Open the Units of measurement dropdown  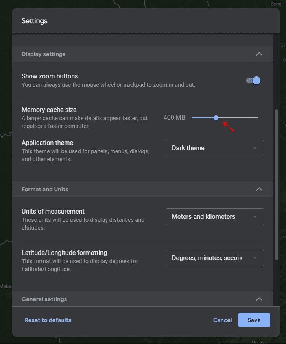pos(214,217)
